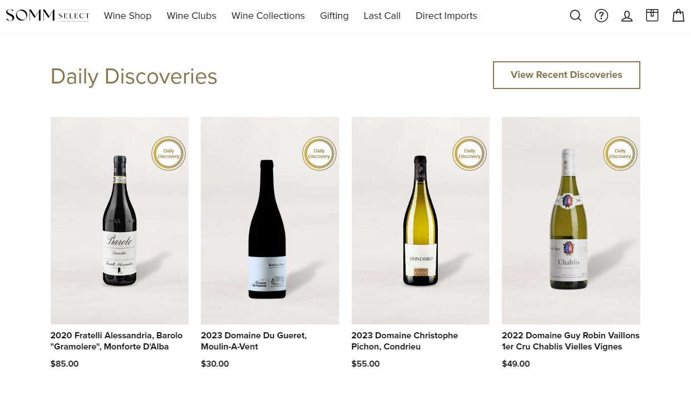Open the Wine Shop menu

click(127, 16)
